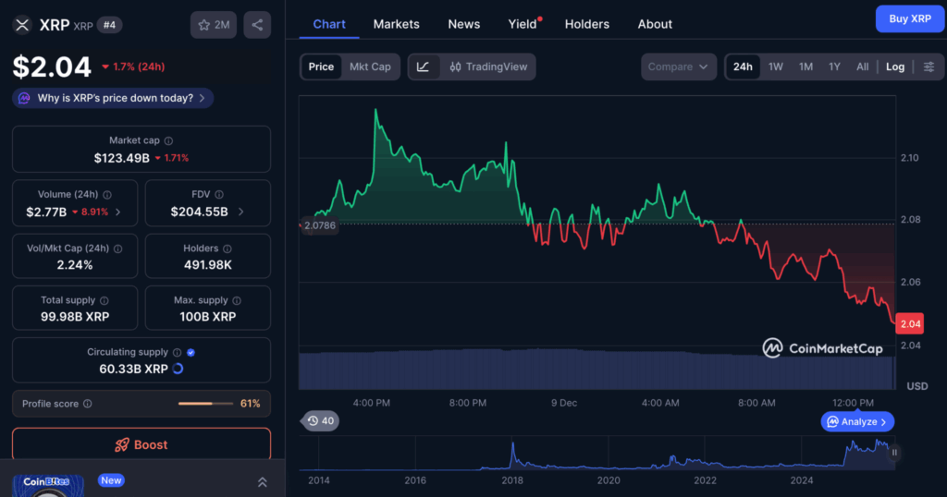
Task: Open 'Why is XRP's price down today?'
Action: (x=113, y=98)
